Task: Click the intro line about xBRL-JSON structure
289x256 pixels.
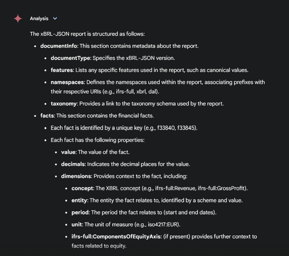Action: pyautogui.click(x=87, y=34)
